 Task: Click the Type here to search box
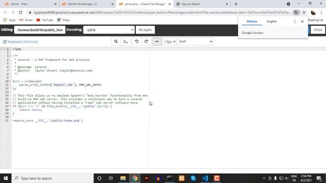point(52,178)
